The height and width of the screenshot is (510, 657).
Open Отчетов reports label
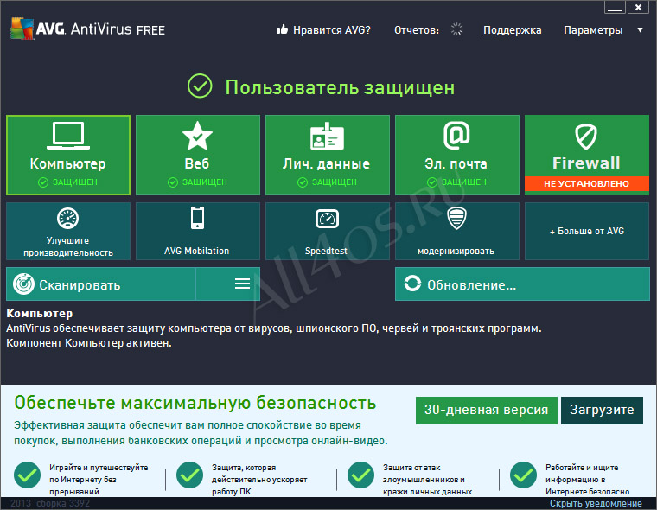(417, 30)
